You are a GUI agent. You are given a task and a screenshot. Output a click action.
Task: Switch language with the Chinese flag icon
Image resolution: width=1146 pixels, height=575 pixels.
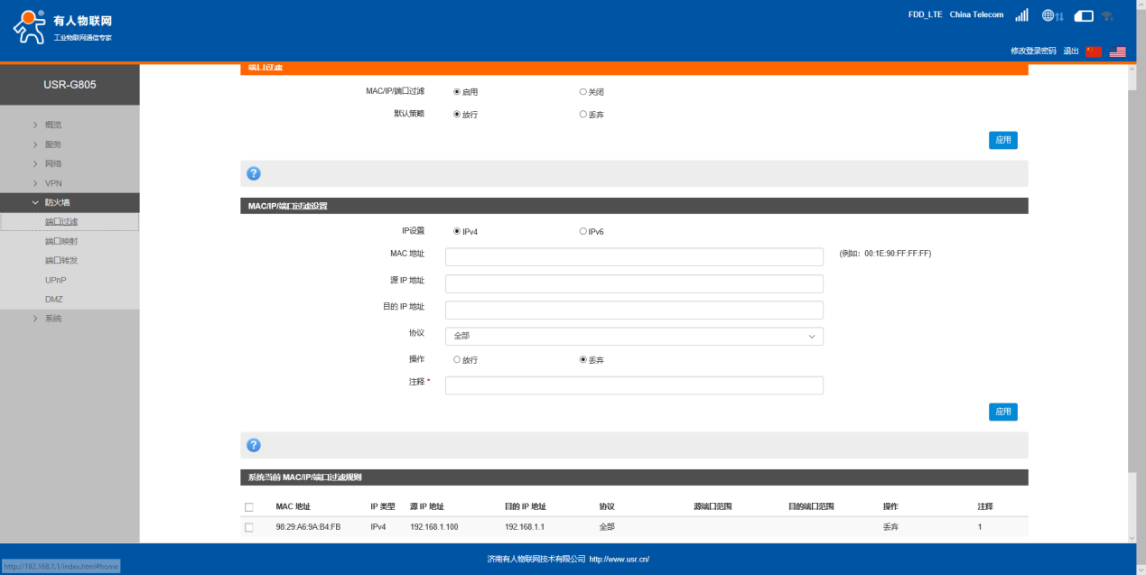point(1094,51)
